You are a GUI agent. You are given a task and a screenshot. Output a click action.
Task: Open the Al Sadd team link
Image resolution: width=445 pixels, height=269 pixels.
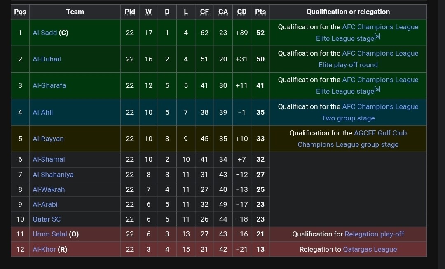pos(45,33)
